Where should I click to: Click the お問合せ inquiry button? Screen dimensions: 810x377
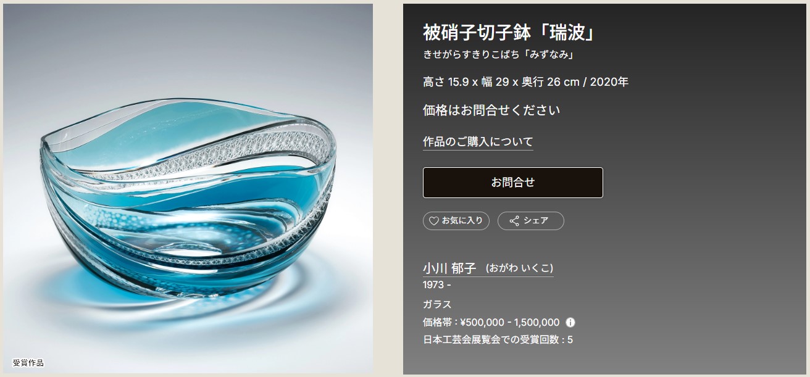tap(512, 183)
